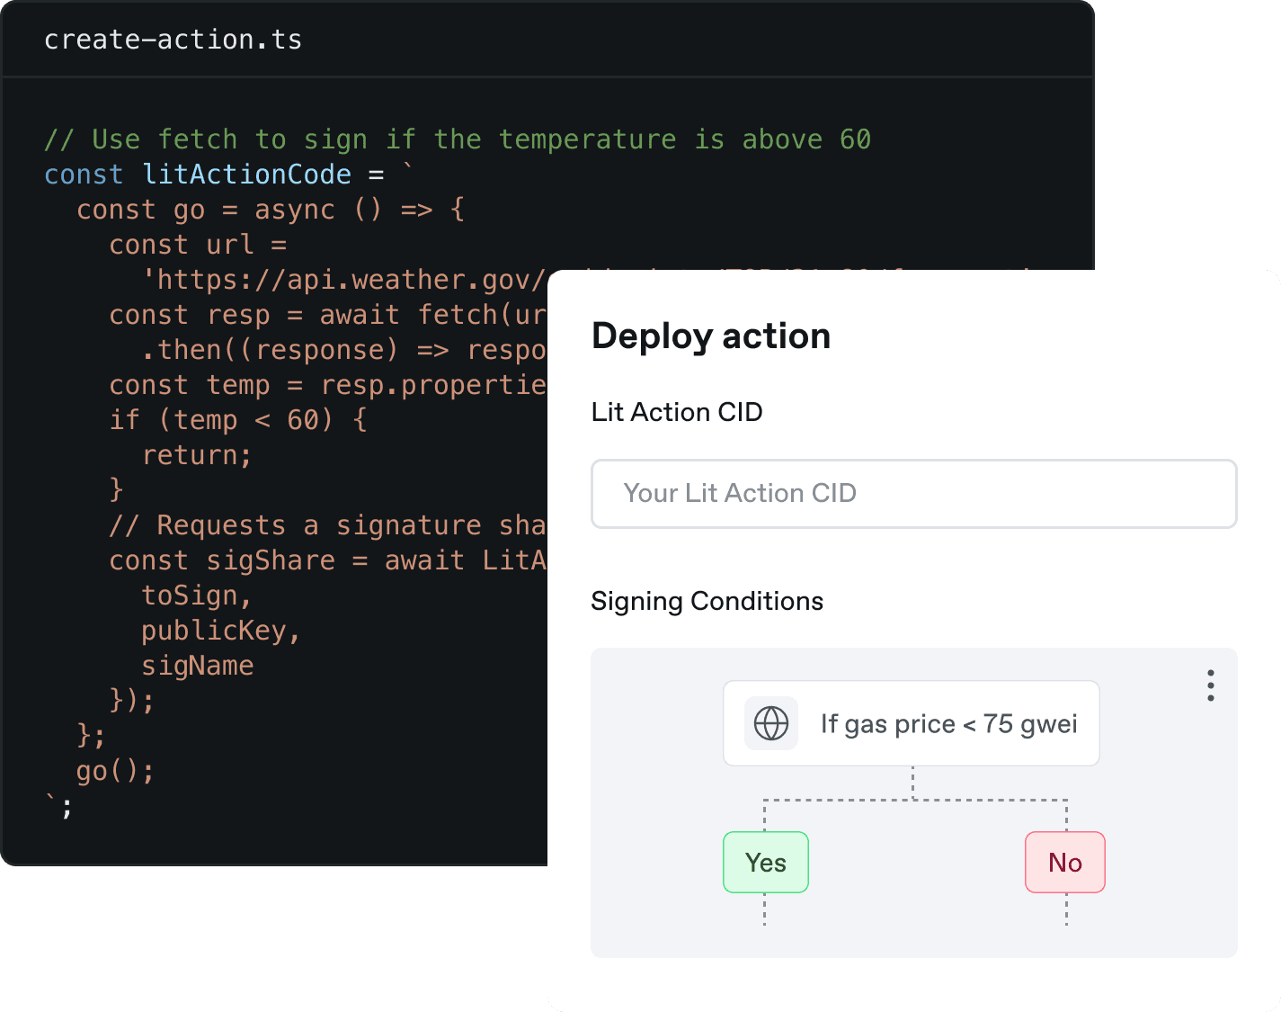Select the No branch node

click(x=1065, y=863)
